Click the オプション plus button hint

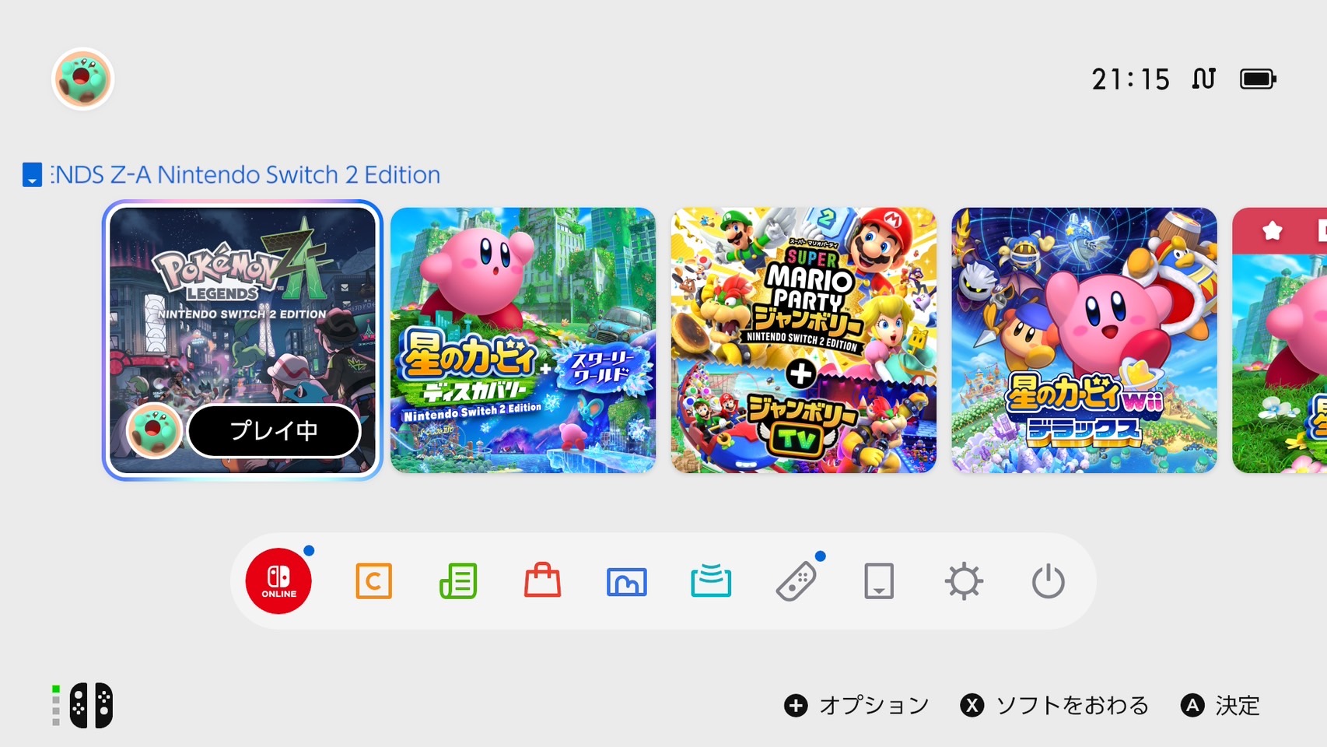pos(856,706)
